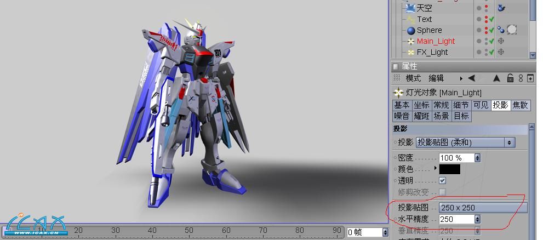Switch to the 目标 tab
Screen dimensions: 543x240
(x=461, y=116)
